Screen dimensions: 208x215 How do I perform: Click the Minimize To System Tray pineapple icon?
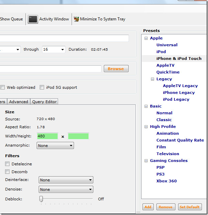[x=76, y=19]
